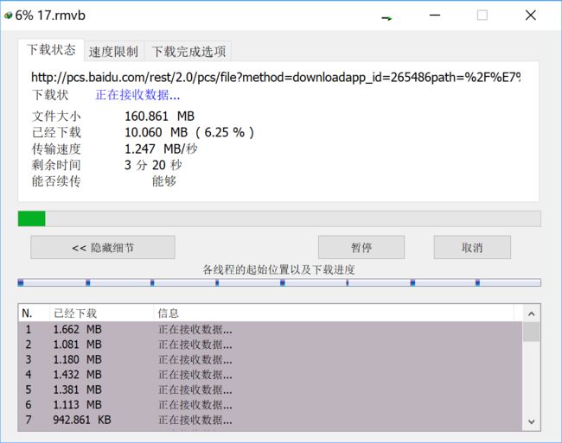Click the 传输速度 label
Viewport: 562px width, 443px height.
(56, 149)
